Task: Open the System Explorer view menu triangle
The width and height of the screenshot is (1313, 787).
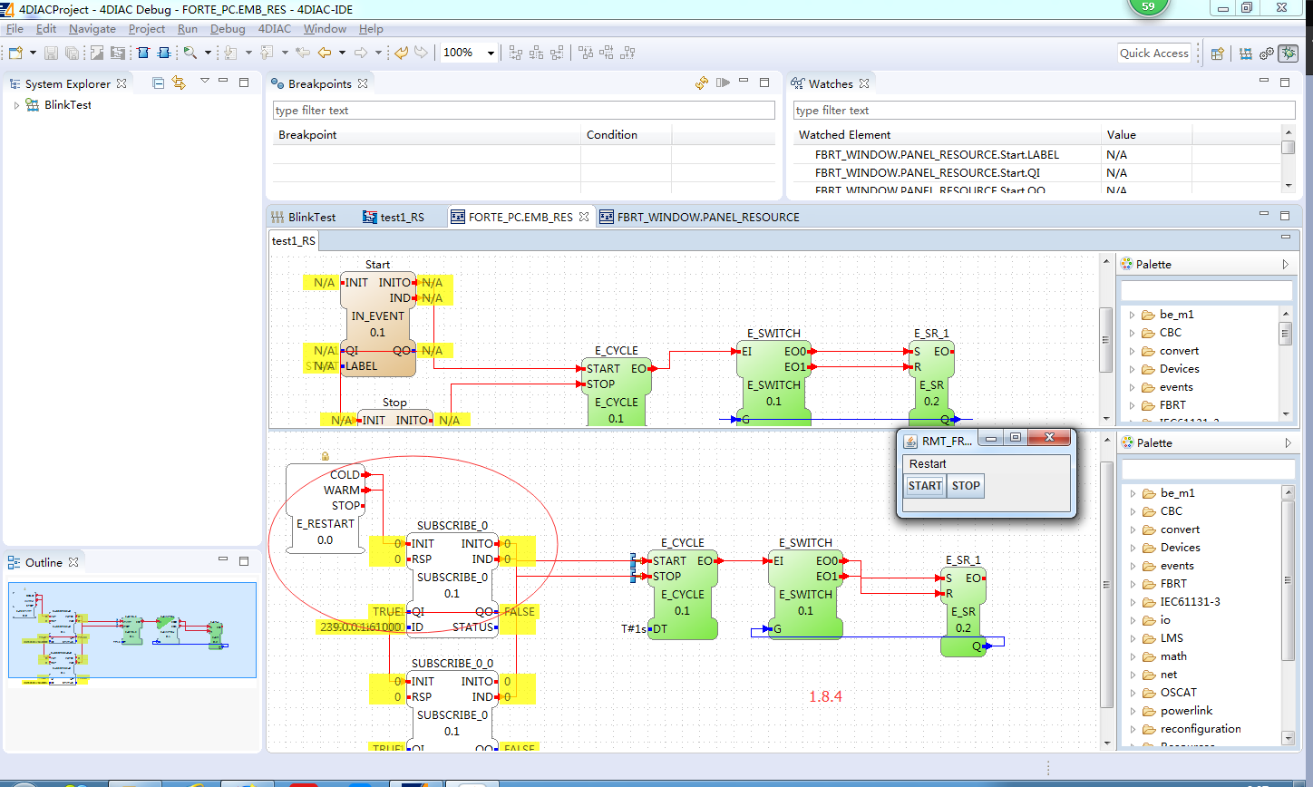Action: 205,82
